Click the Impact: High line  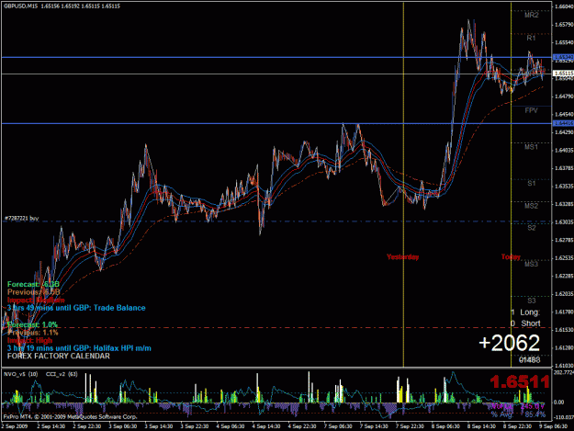[x=29, y=341]
